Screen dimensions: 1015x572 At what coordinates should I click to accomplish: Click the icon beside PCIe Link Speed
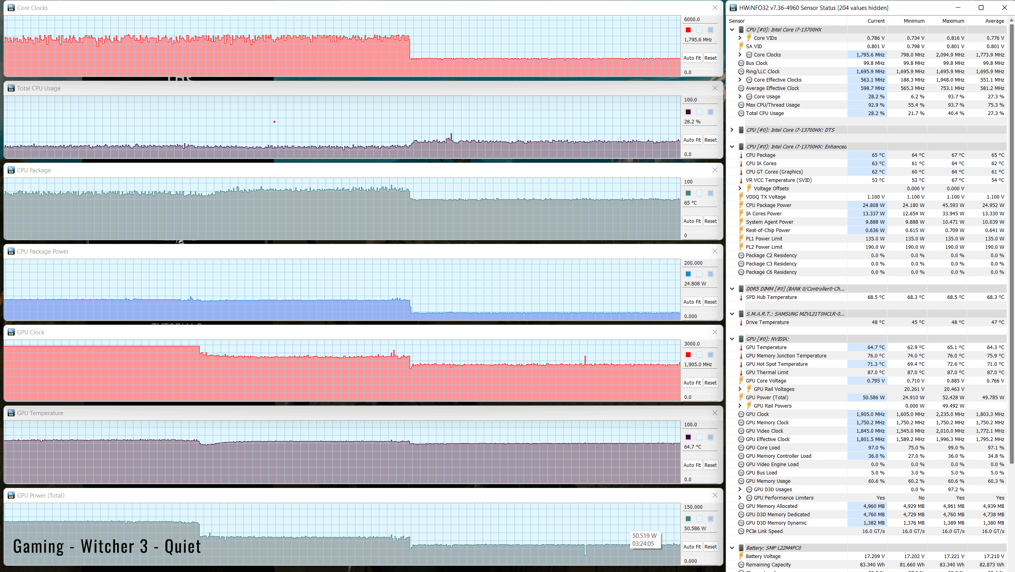tap(741, 531)
